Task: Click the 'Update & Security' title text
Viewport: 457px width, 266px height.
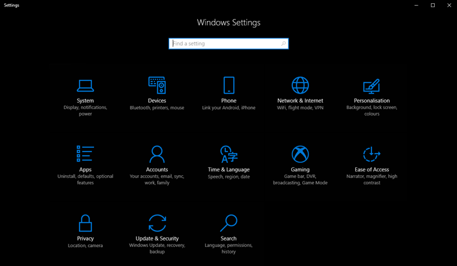Action: pos(157,239)
